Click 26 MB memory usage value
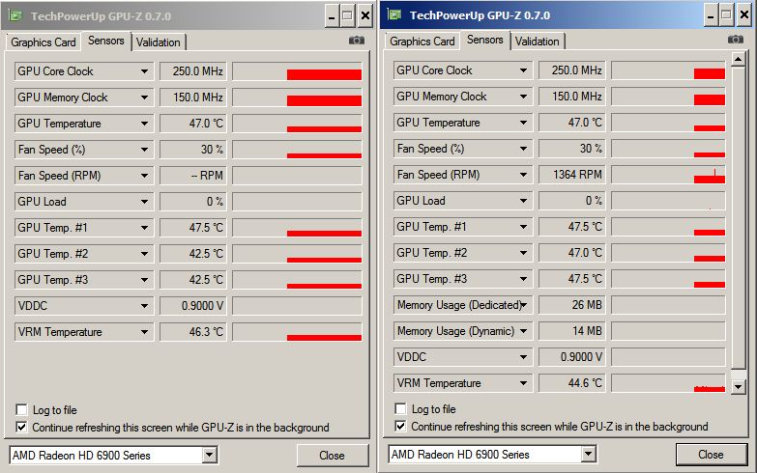 pyautogui.click(x=571, y=305)
